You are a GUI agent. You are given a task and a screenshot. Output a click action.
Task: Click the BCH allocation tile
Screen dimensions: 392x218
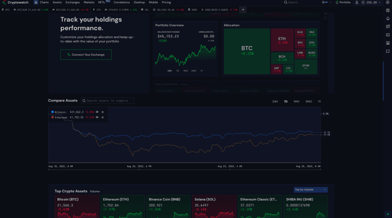(x=282, y=58)
